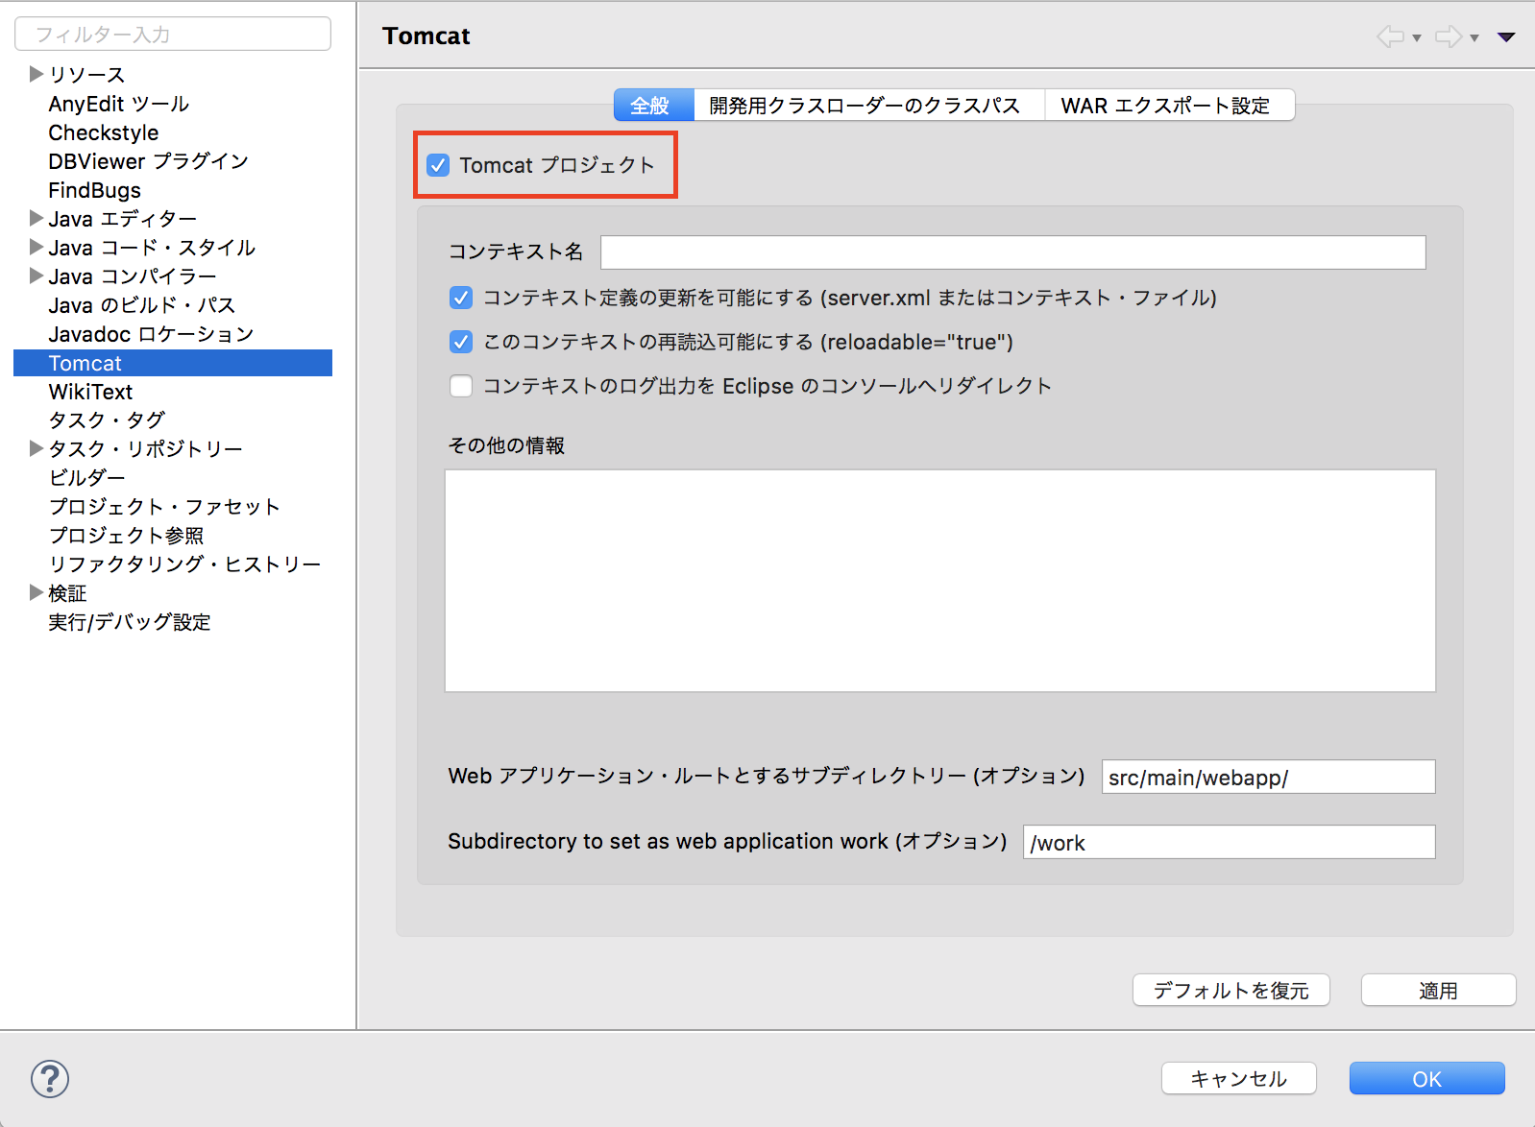Select the Tomcat tree item
Screen dimensions: 1535x1127
[173, 363]
